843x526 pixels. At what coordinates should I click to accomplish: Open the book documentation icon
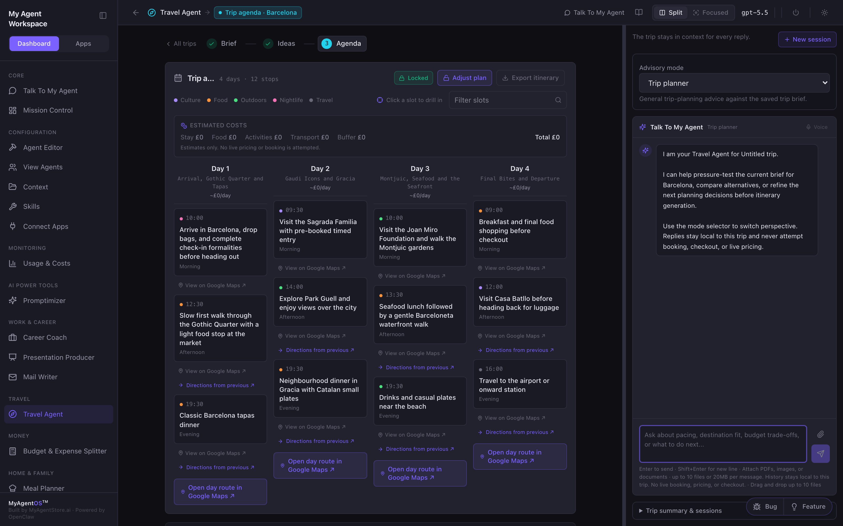pyautogui.click(x=639, y=13)
